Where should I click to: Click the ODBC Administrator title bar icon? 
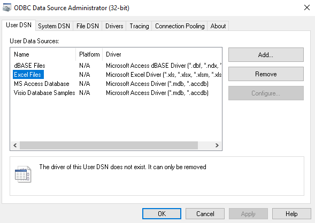[6, 8]
